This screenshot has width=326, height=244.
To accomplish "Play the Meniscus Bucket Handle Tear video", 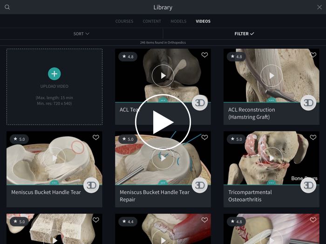I will [x=54, y=158].
